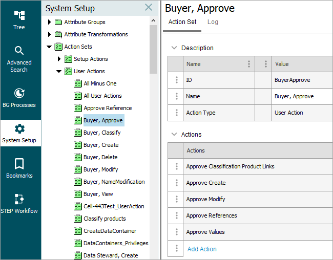The image size is (333, 260).
Task: Switch to the Log tab
Action: 213,22
